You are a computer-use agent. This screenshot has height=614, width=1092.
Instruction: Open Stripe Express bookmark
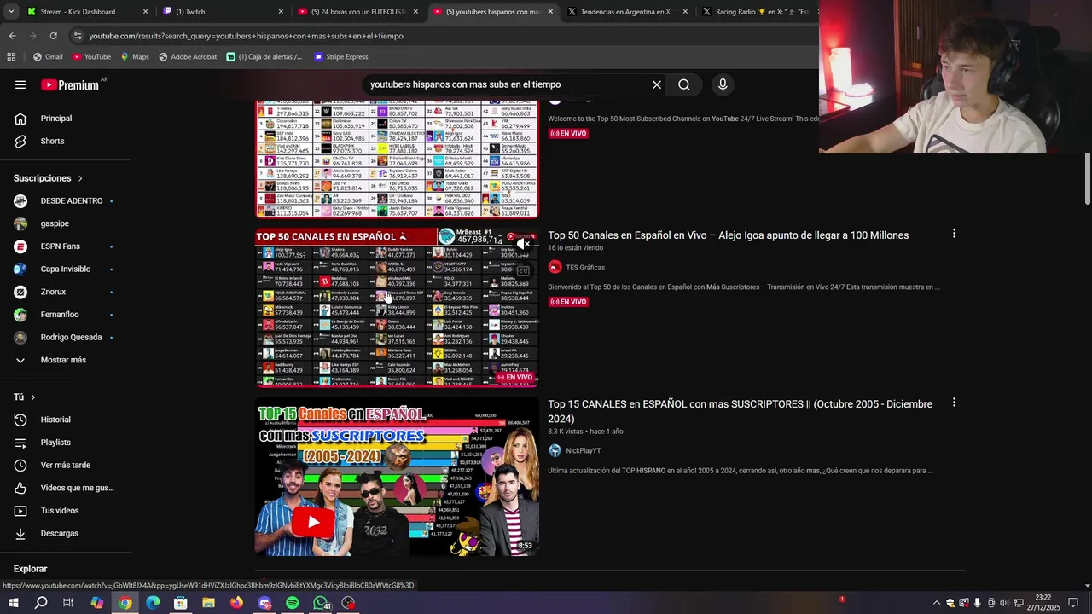point(340,57)
